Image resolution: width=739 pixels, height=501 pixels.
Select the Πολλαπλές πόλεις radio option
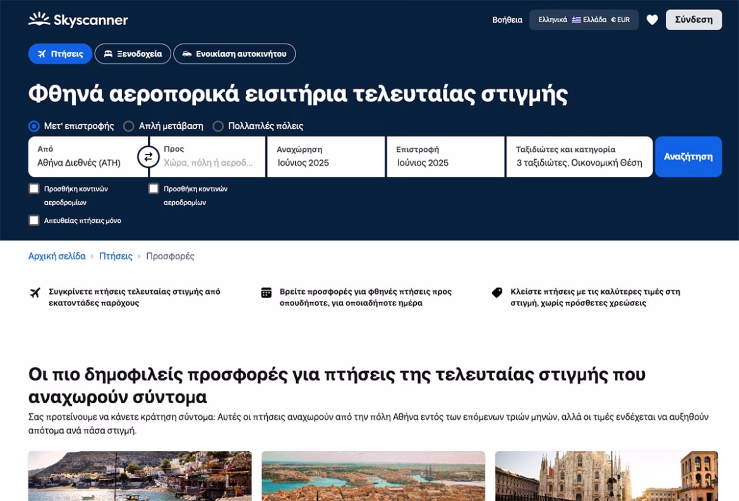pyautogui.click(x=218, y=126)
